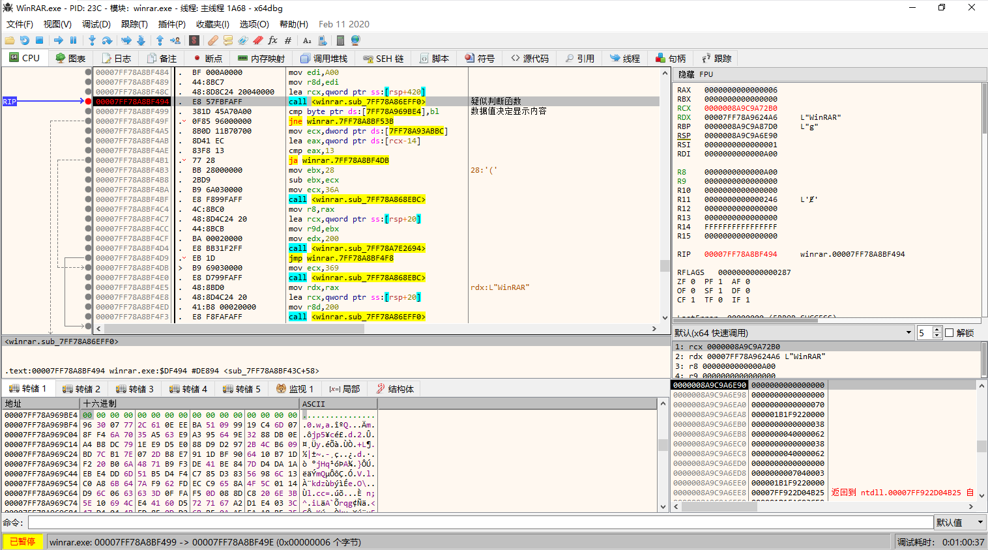Viewport: 988px width, 550px height.
Task: Click the Step Over icon
Action: [107, 40]
